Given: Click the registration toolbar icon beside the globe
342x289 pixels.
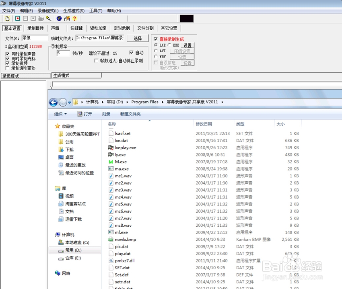Looking at the screenshot, I should click(x=67, y=18).
